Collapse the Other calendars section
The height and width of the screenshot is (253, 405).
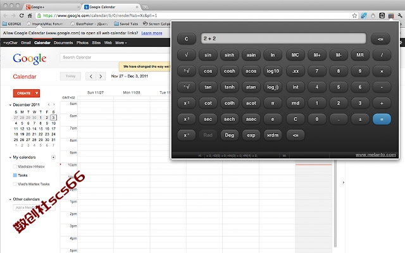pos(10,199)
